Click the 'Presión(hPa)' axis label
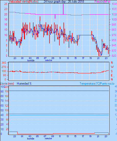This screenshot has height=141, width=117. [x=102, y=2]
